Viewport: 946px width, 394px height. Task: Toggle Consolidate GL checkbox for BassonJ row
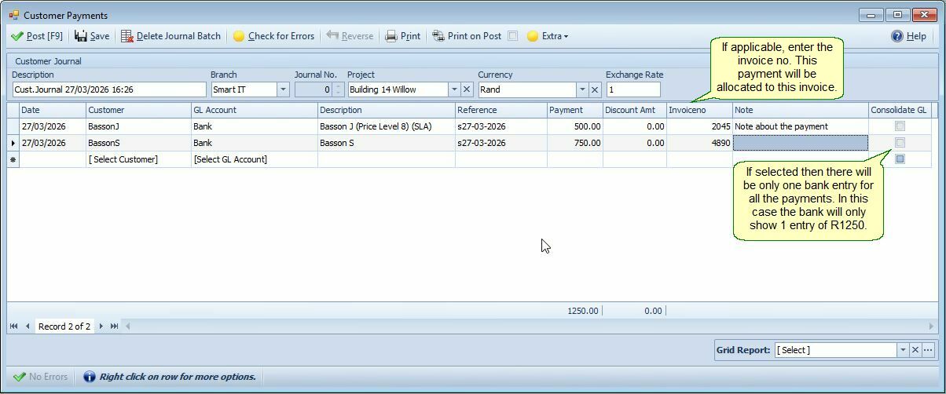(900, 126)
